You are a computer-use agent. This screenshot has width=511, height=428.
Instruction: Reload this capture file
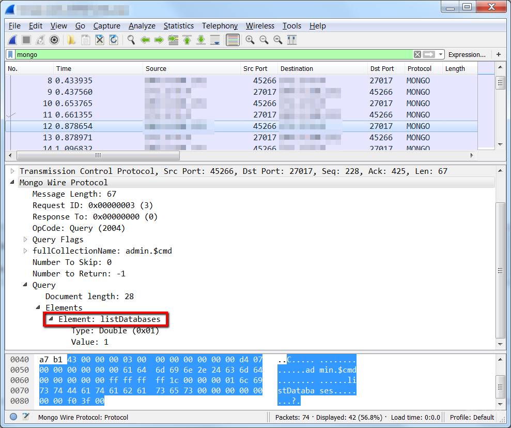coord(113,40)
